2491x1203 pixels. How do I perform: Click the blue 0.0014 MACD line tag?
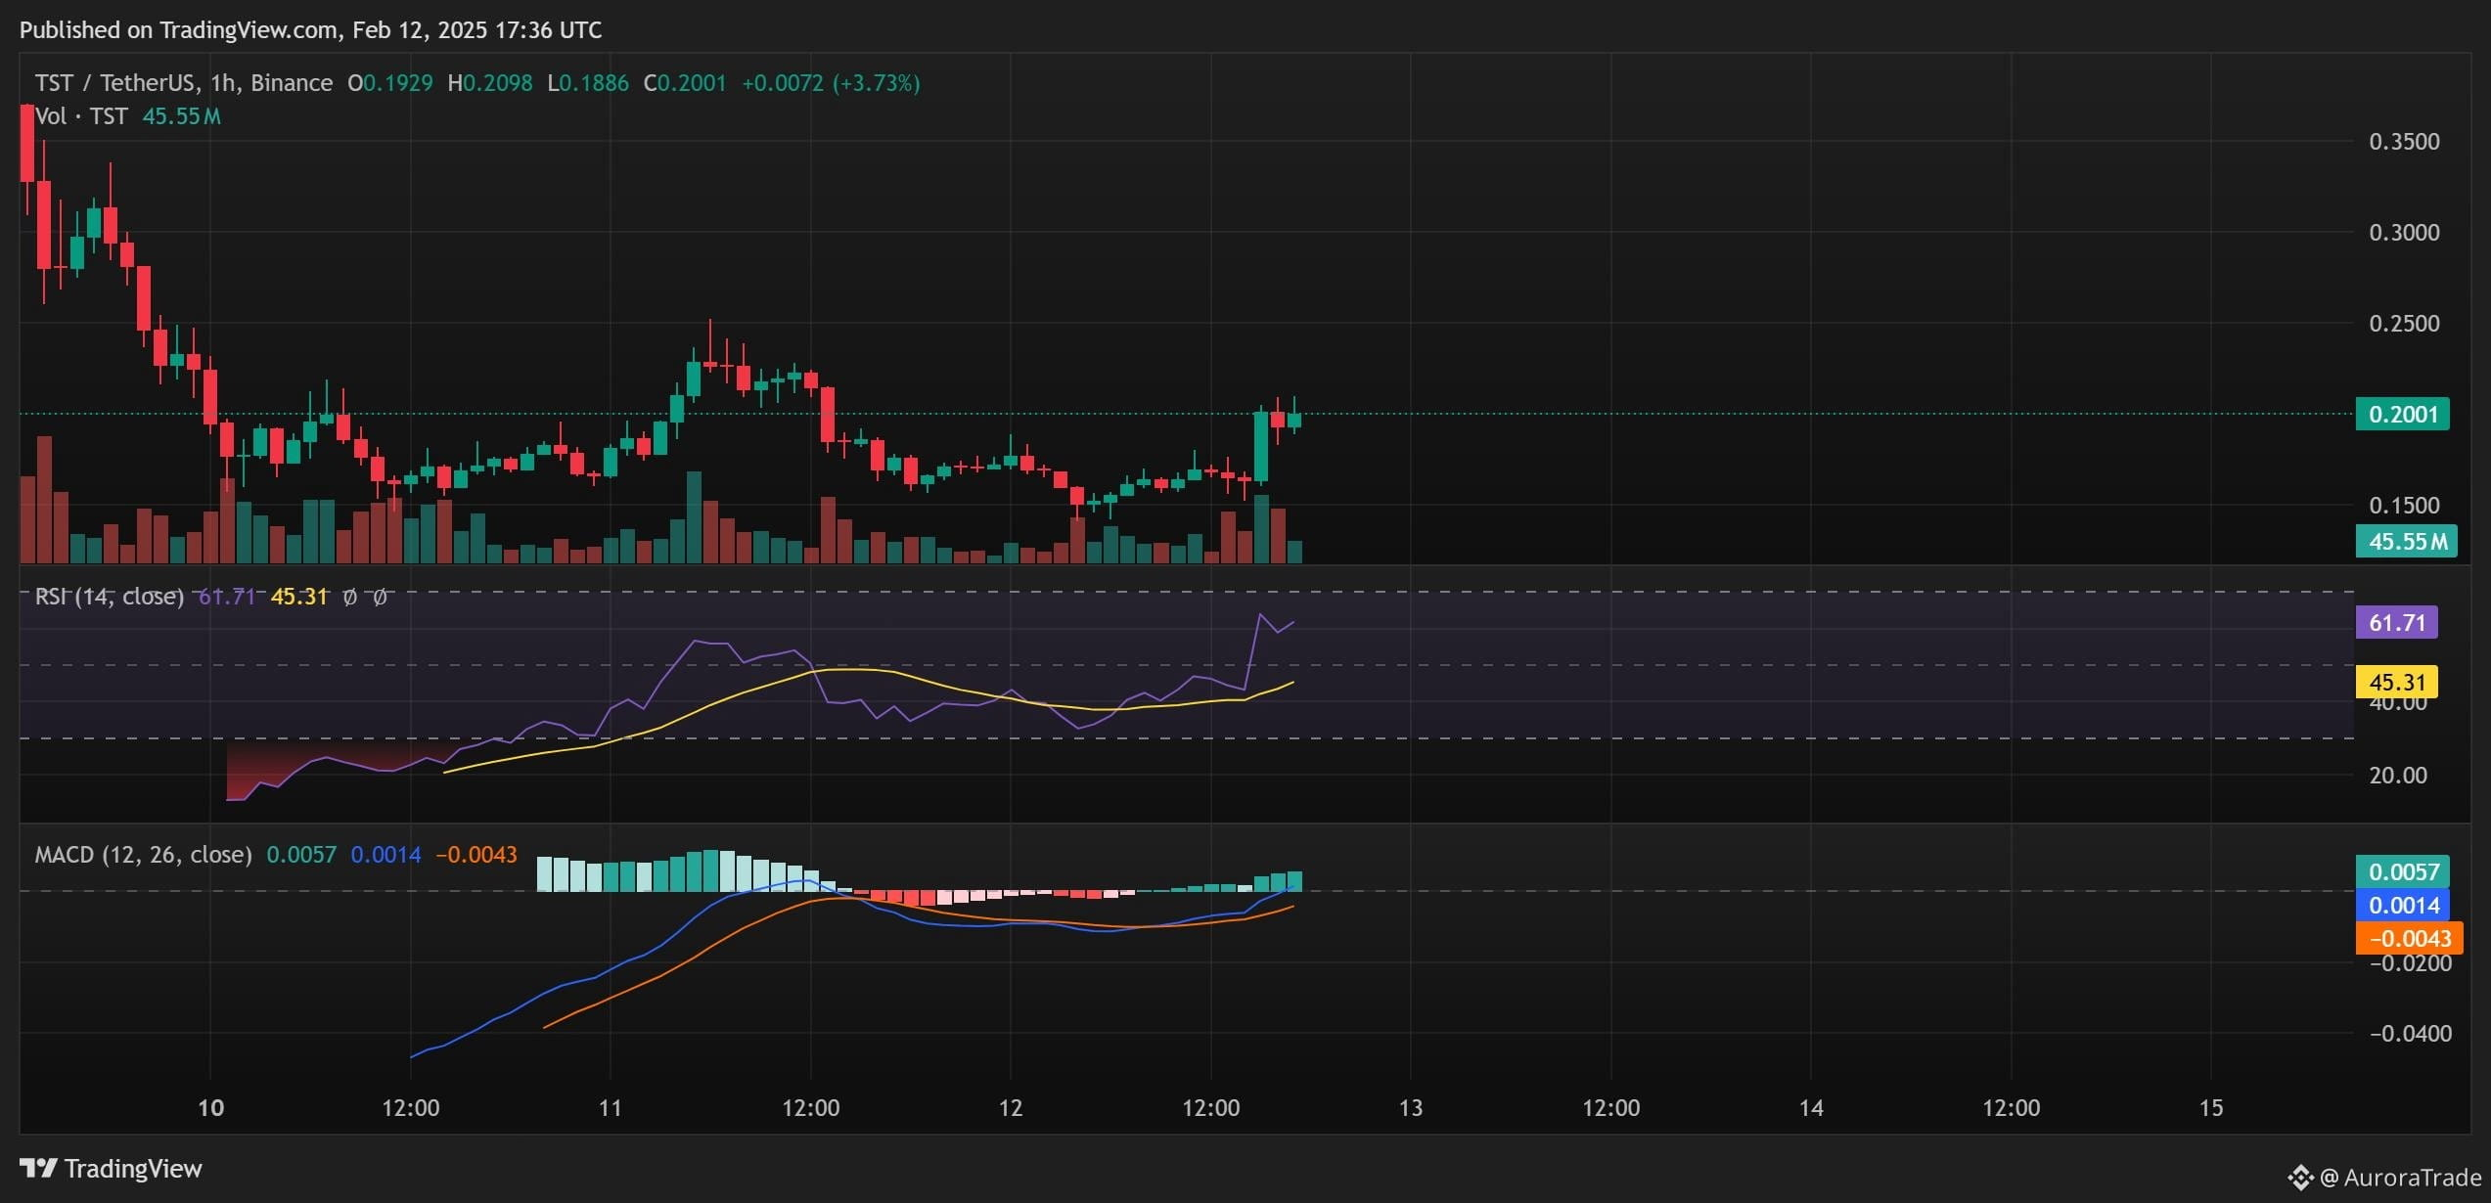click(2403, 905)
